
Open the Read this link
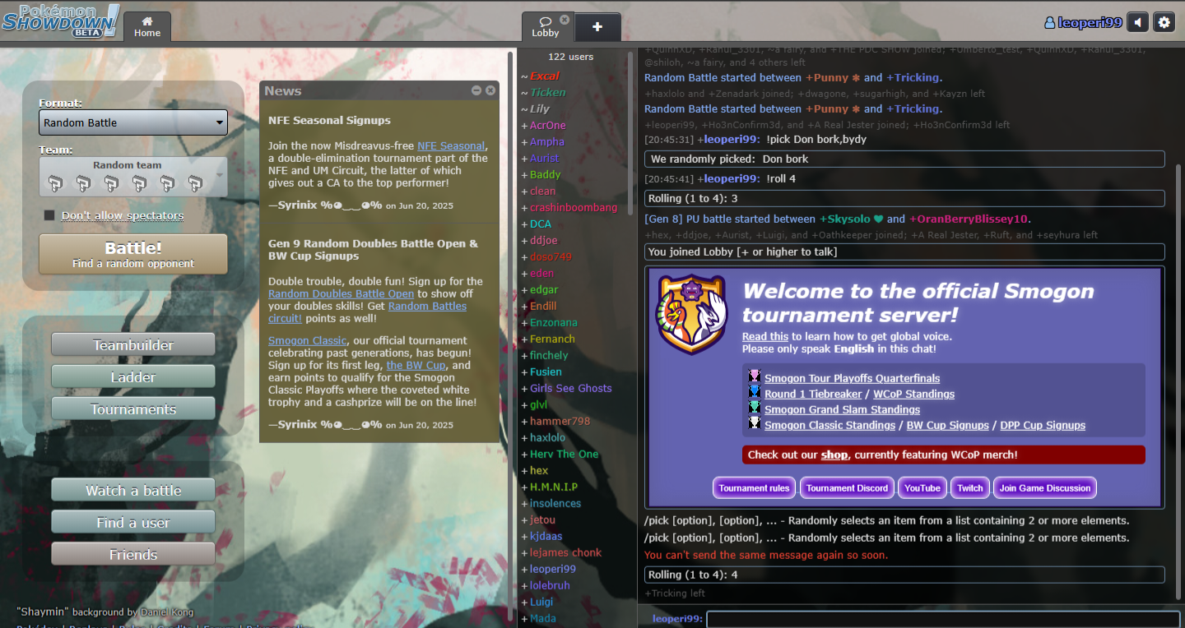(765, 336)
